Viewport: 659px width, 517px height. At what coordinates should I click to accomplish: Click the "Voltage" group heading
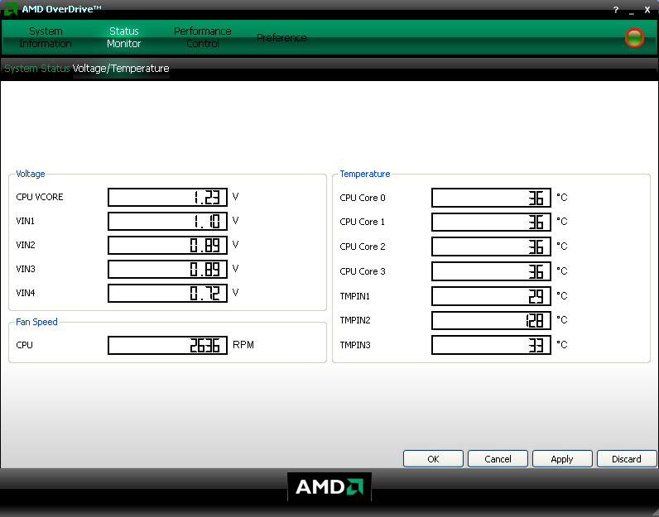31,174
